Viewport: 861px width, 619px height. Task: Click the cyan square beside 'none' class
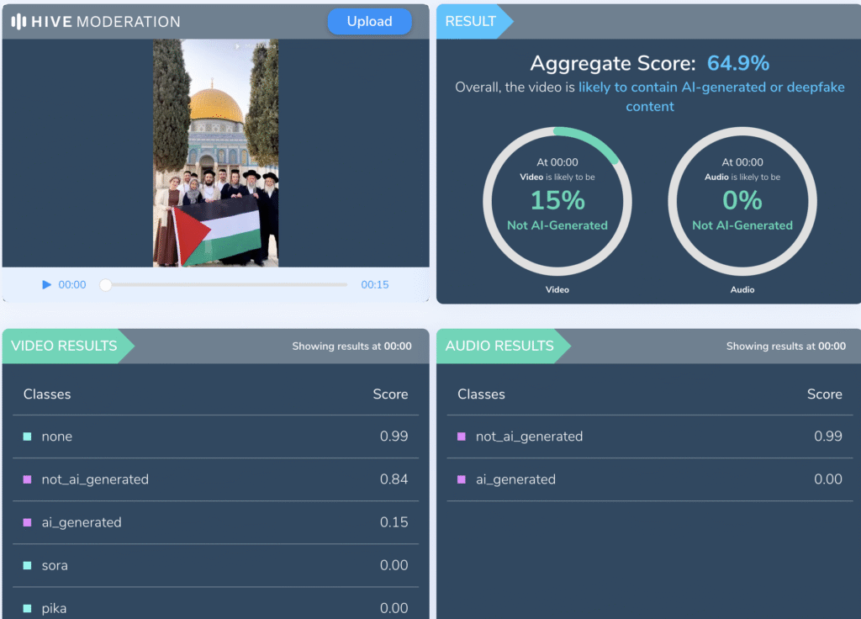pyautogui.click(x=27, y=436)
